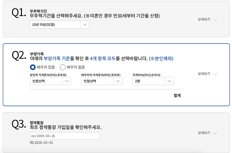Click the 청약통장 가입일 date input field
The width and height of the screenshot is (232, 153).
(x=65, y=136)
